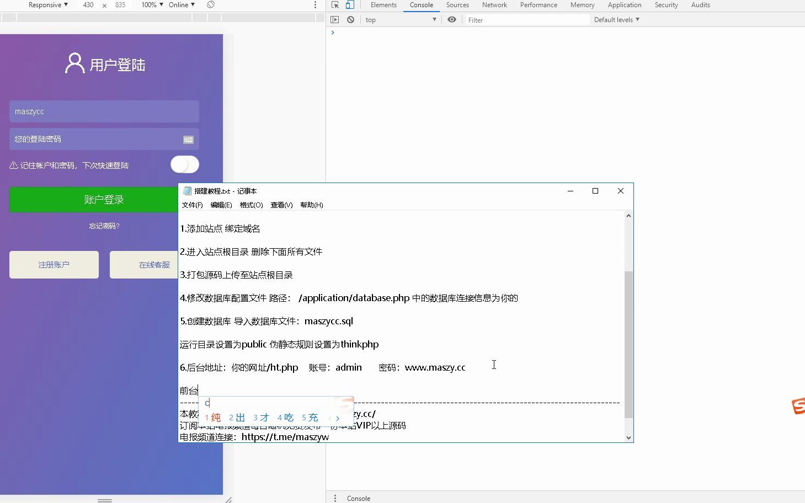Click the 注册账户 button
The width and height of the screenshot is (805, 503).
(x=54, y=265)
